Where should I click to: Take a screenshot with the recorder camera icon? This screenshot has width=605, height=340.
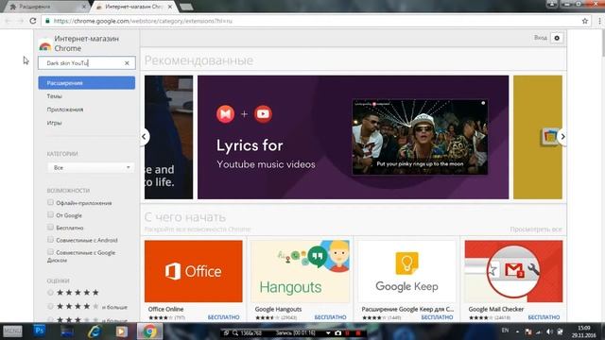338,332
